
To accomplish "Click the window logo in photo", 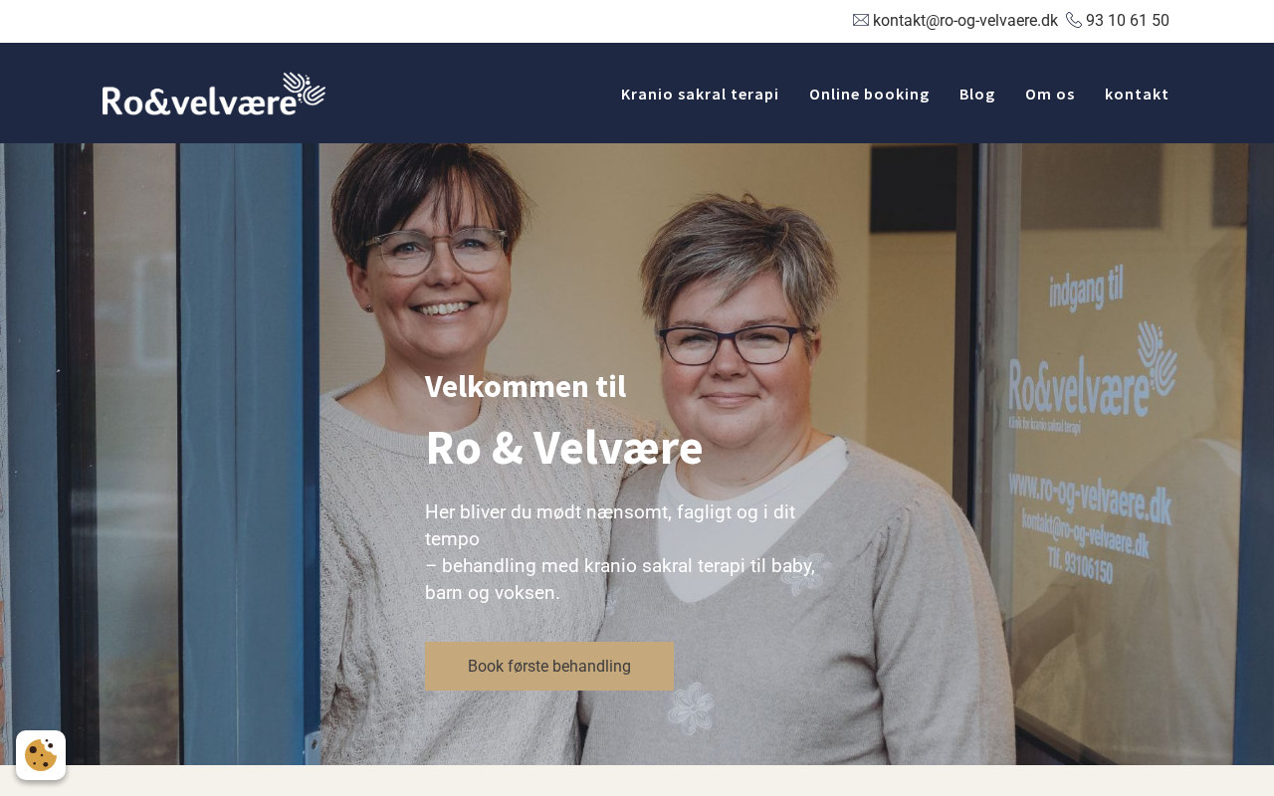I will coord(1093,376).
